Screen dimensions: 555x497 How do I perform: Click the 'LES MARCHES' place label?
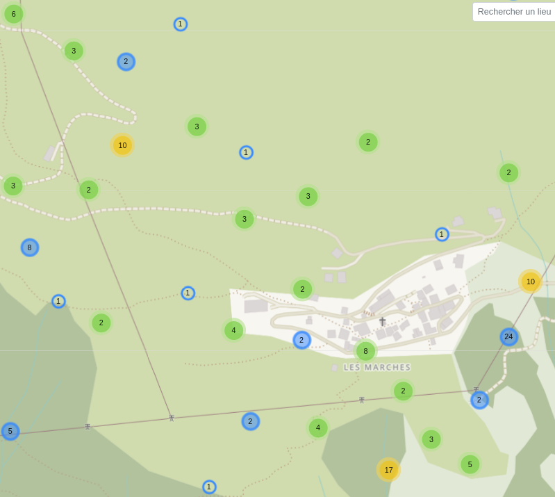(x=377, y=367)
